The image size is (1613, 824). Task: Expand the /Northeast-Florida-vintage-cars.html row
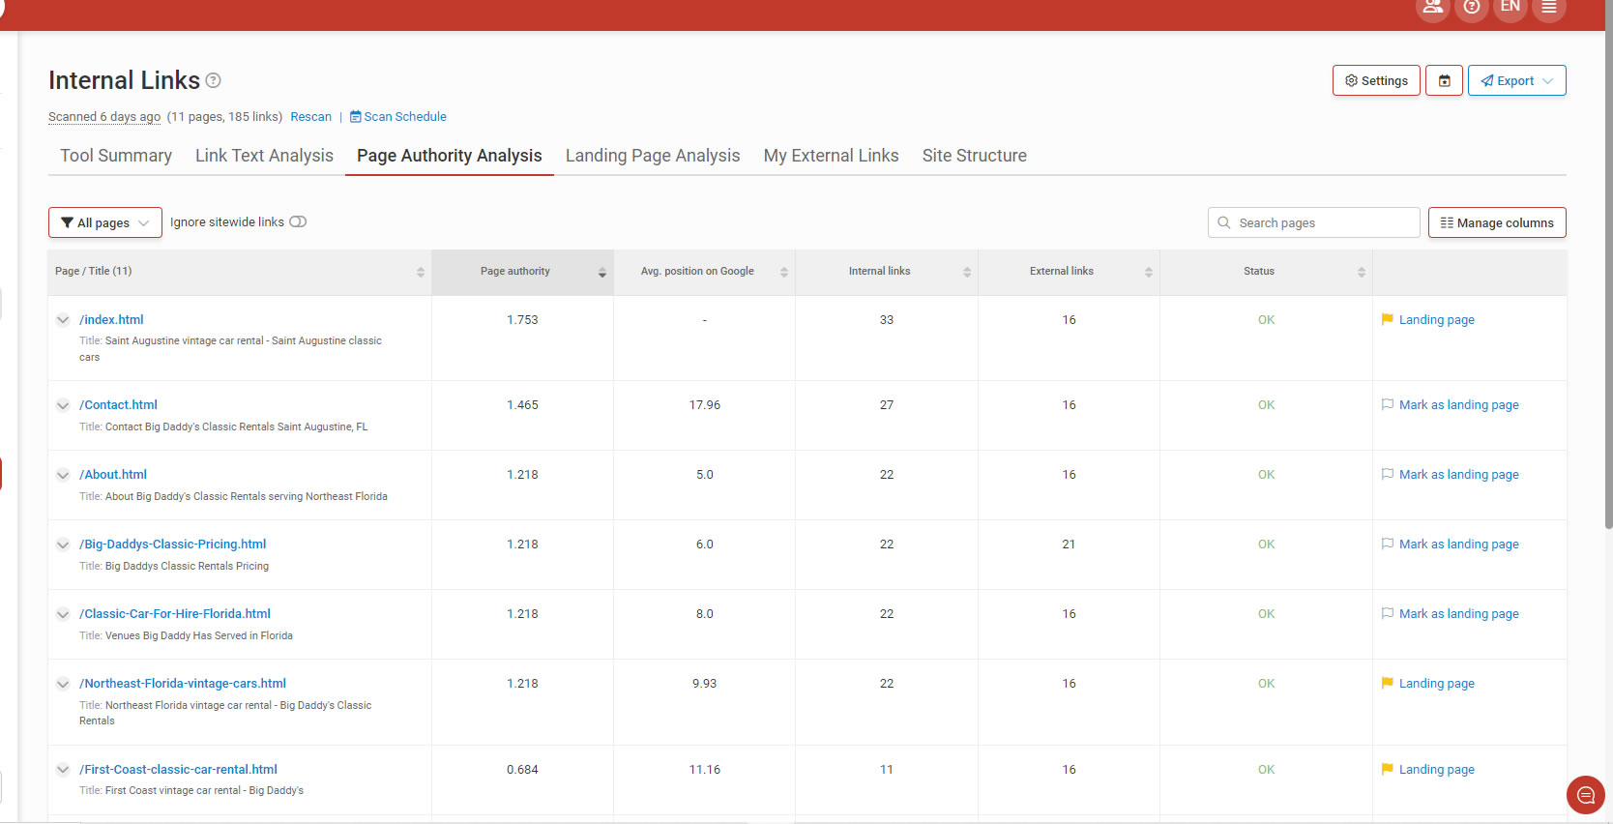click(63, 684)
